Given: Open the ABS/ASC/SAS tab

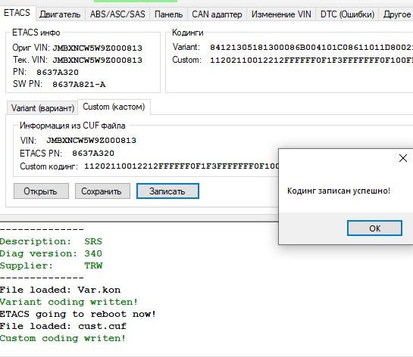Looking at the screenshot, I should pyautogui.click(x=117, y=14).
